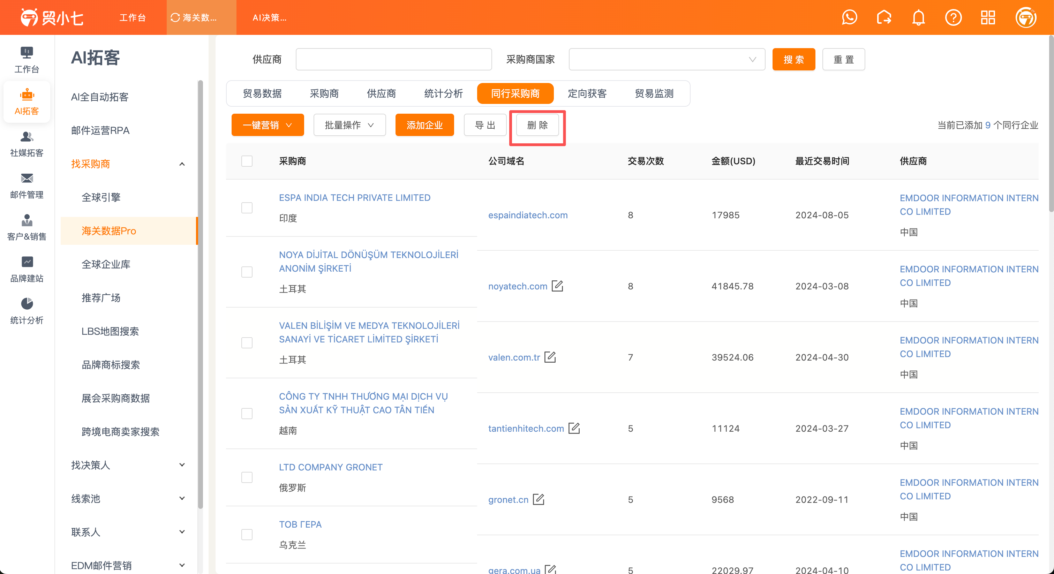Viewport: 1054px width, 574px height.
Task: Click the notification bell icon
Action: tap(919, 17)
